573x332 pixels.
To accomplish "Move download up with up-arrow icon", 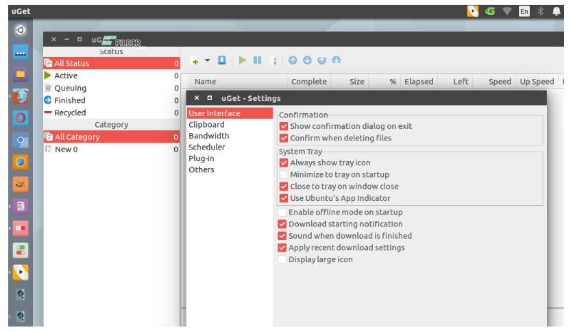I will pyautogui.click(x=293, y=60).
